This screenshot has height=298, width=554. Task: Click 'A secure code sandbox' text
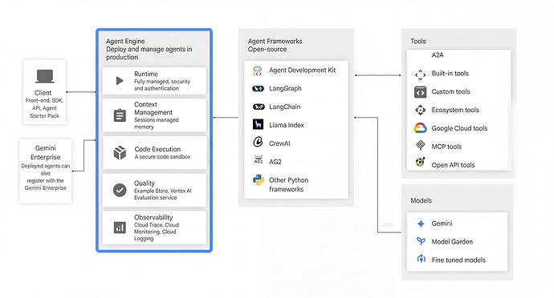[162, 156]
